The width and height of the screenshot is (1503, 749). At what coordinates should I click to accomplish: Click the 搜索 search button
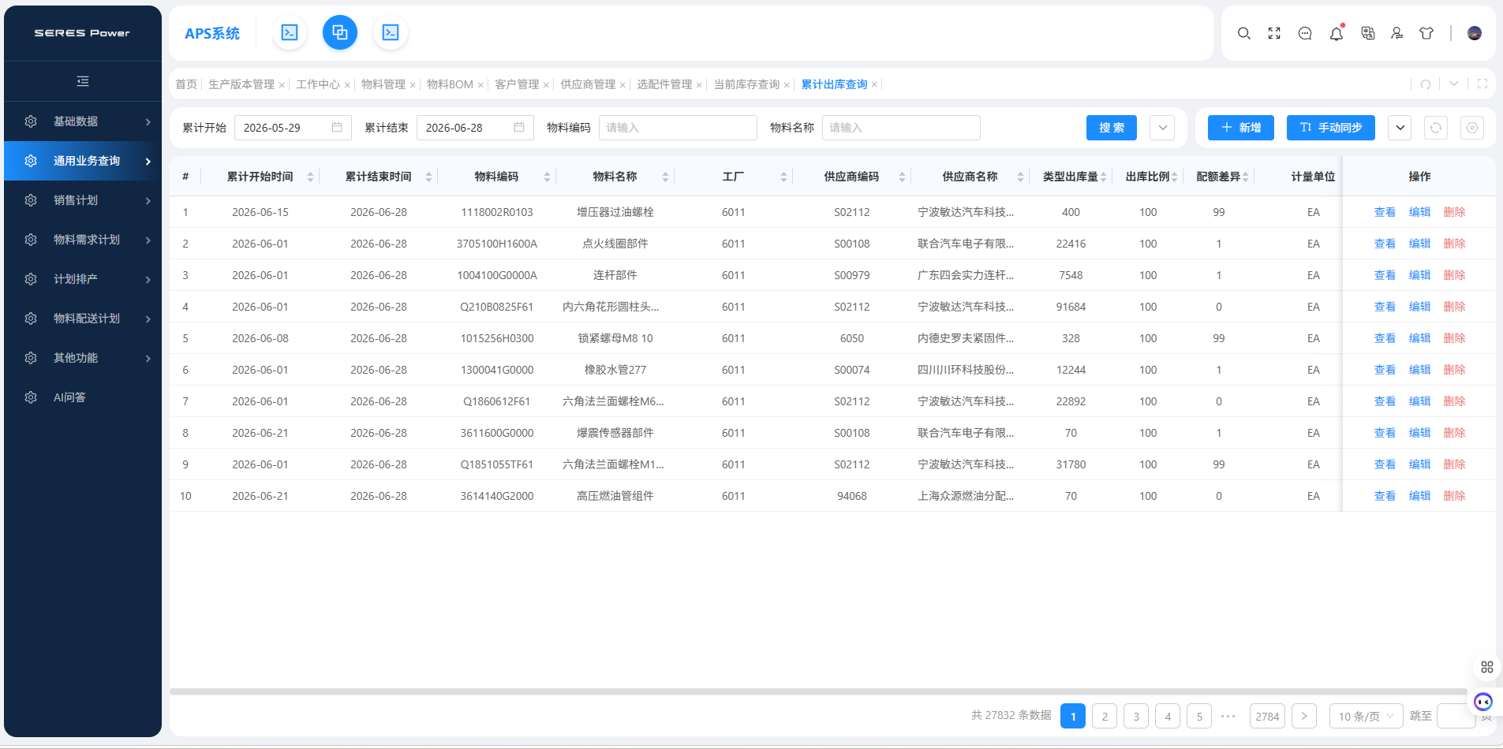[x=1112, y=128]
